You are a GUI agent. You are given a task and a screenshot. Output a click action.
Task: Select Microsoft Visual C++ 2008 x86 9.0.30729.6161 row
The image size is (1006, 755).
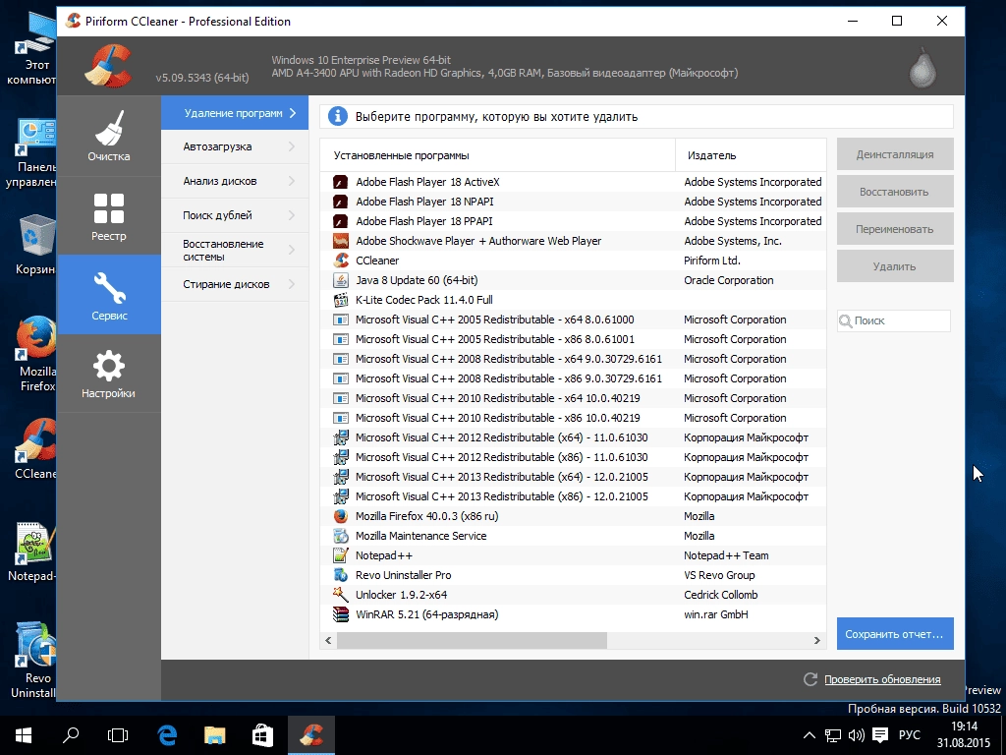point(573,378)
